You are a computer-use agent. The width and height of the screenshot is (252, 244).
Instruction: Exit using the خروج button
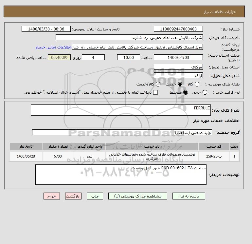click(x=52, y=196)
